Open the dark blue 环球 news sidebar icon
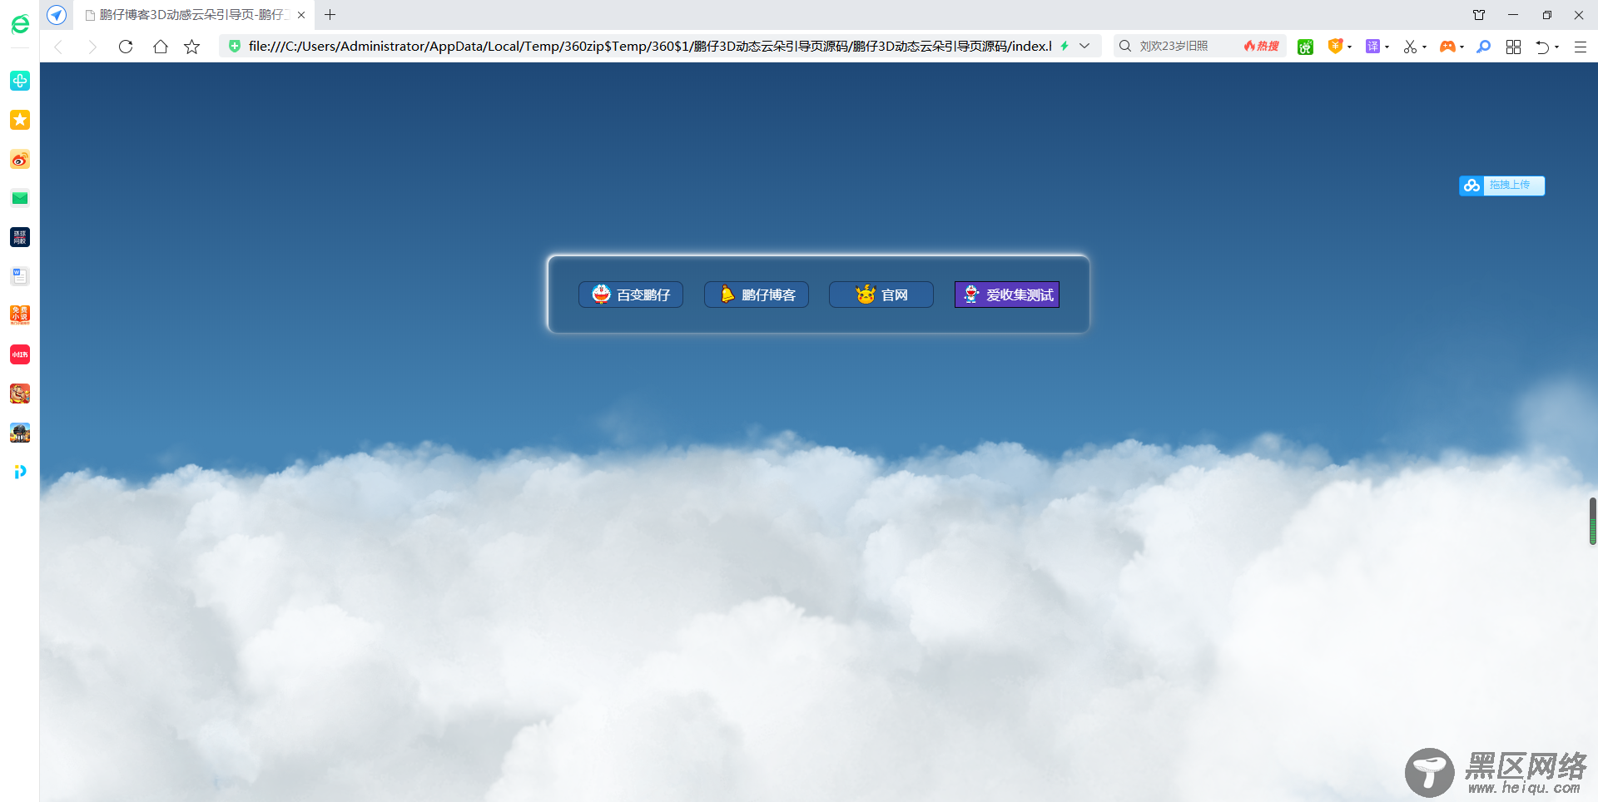1598x802 pixels. click(x=20, y=237)
